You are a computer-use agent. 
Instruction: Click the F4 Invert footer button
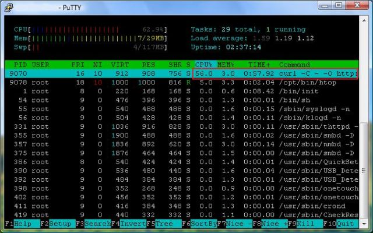click(129, 224)
